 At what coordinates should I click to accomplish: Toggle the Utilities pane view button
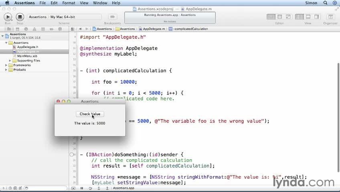pos(316,17)
